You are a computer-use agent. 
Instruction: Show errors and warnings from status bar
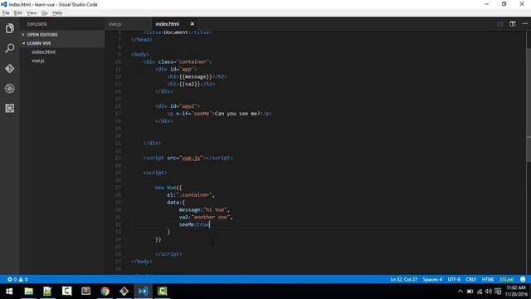(17, 279)
